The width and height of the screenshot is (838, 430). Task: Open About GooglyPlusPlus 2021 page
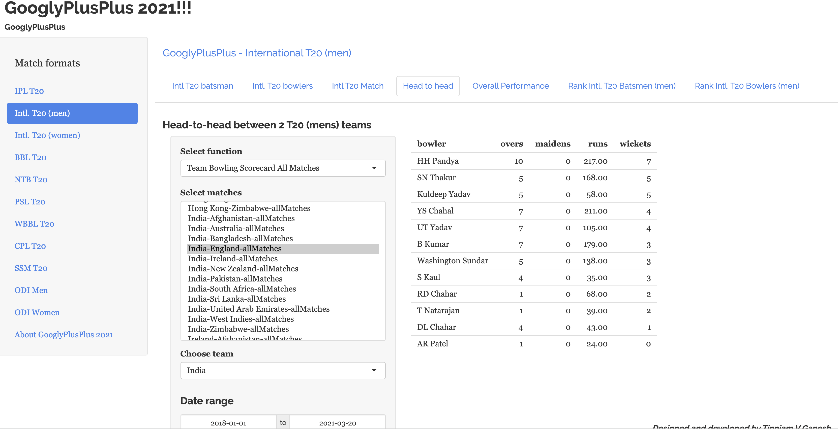64,335
